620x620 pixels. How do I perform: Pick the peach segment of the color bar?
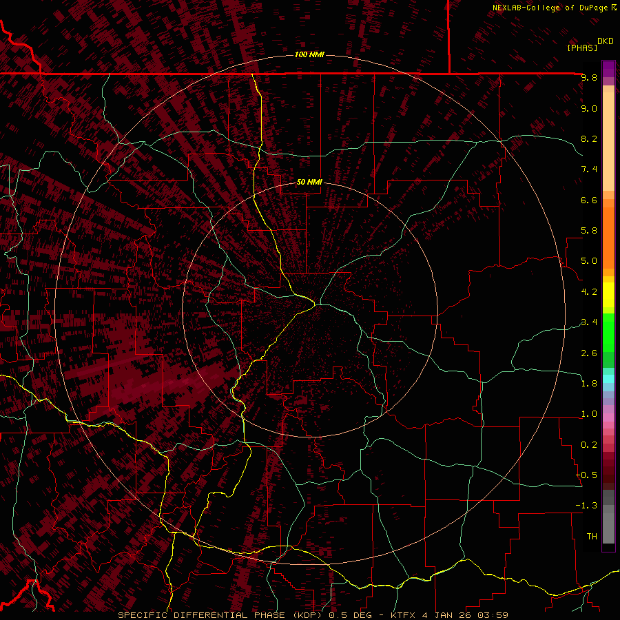(608, 141)
